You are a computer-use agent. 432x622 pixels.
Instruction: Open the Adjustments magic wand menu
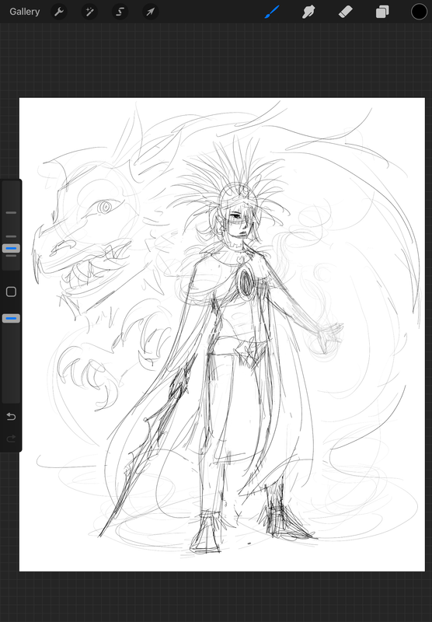click(x=89, y=12)
